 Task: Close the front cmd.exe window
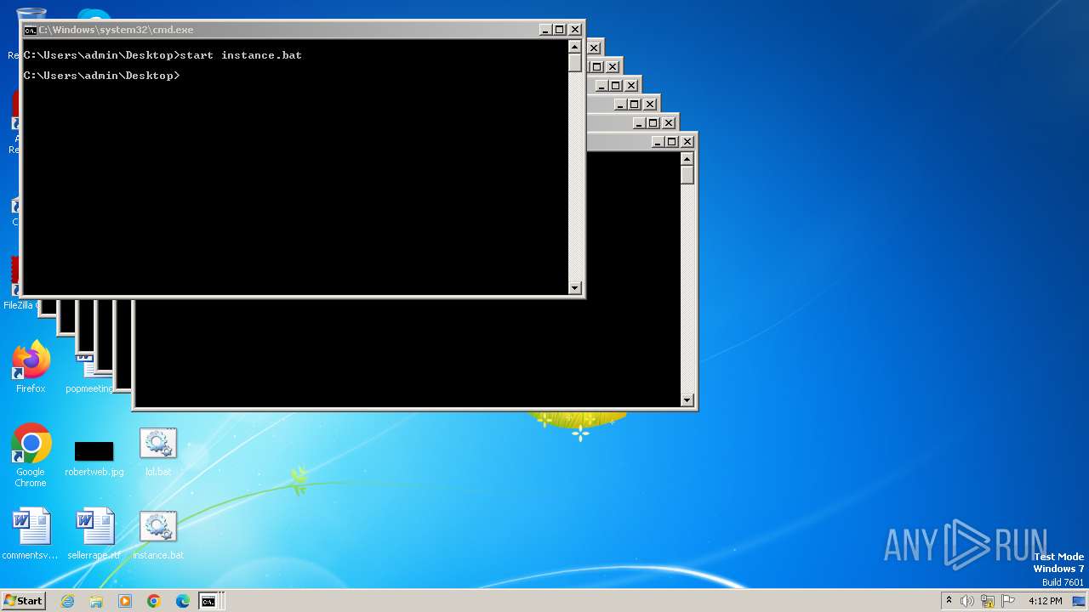[575, 30]
